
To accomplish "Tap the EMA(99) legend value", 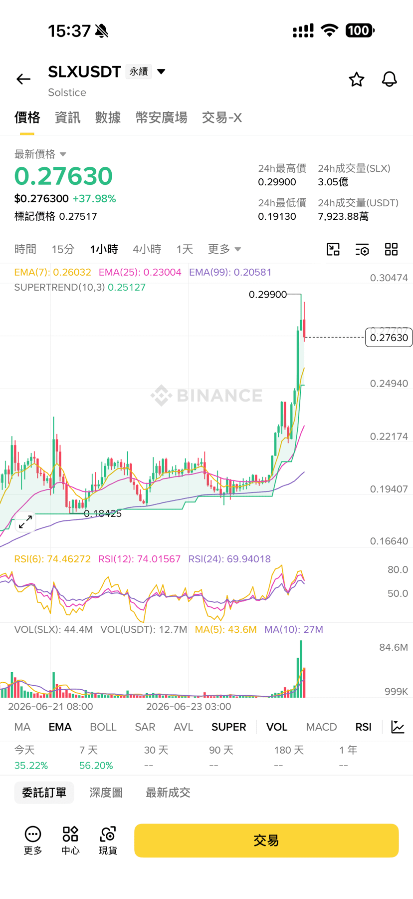I will point(230,272).
